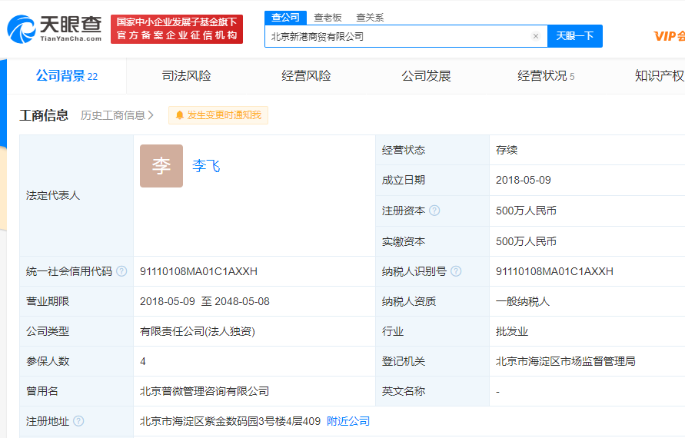The height and width of the screenshot is (438, 685).
Task: Click the 天眼一下 search button
Action: pos(574,36)
